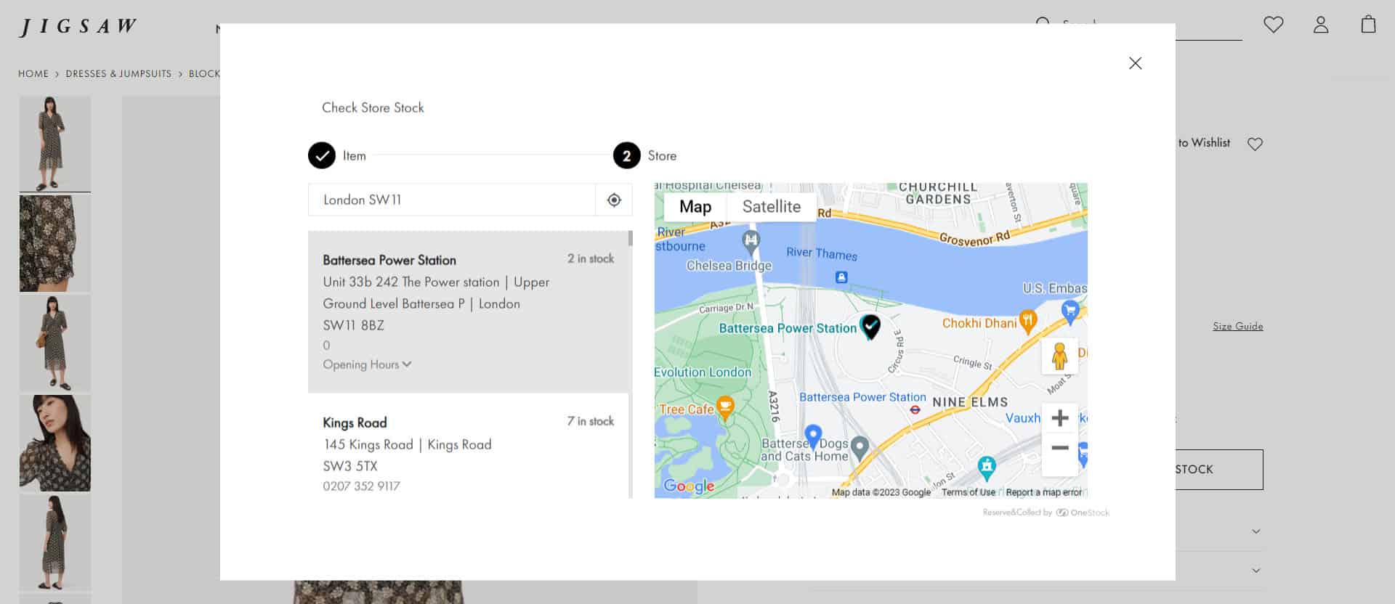
Task: Click the store list scrollbar
Action: (630, 239)
